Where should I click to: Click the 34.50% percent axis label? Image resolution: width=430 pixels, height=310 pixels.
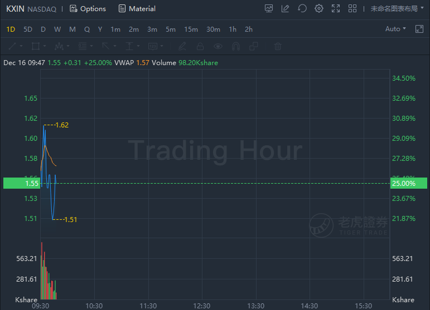coord(404,78)
